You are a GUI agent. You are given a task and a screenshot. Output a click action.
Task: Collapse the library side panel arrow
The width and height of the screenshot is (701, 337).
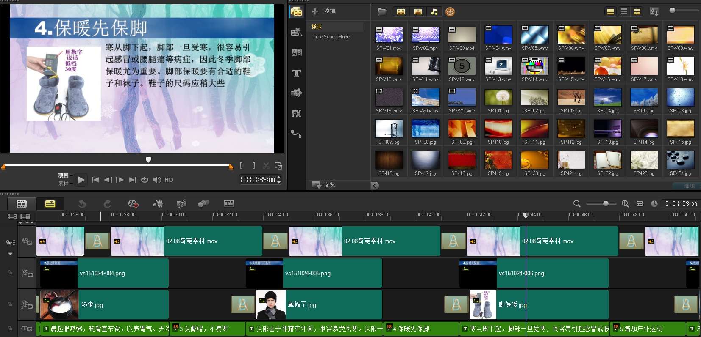[x=375, y=185]
